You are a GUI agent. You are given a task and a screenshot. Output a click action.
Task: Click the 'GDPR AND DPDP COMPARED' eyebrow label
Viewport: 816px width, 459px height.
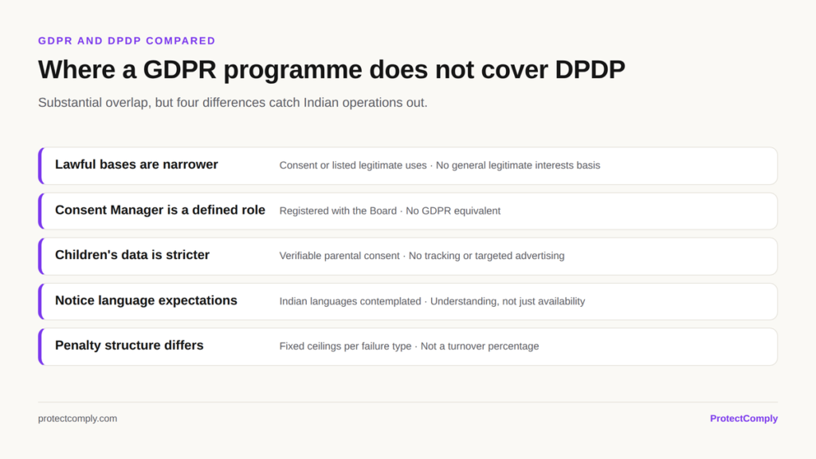click(127, 41)
